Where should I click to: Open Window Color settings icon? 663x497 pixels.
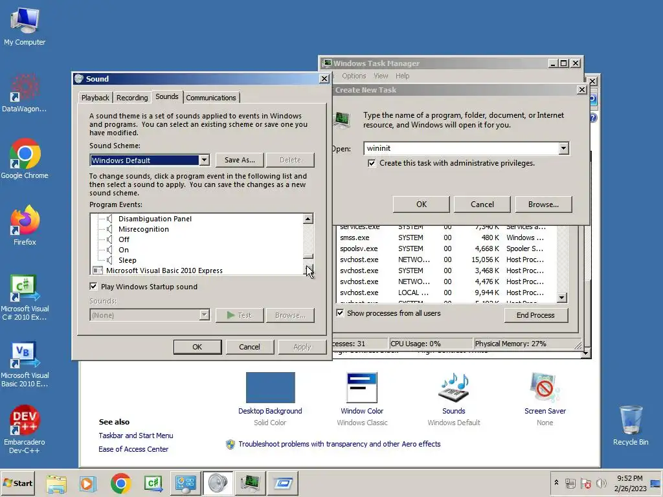362,388
